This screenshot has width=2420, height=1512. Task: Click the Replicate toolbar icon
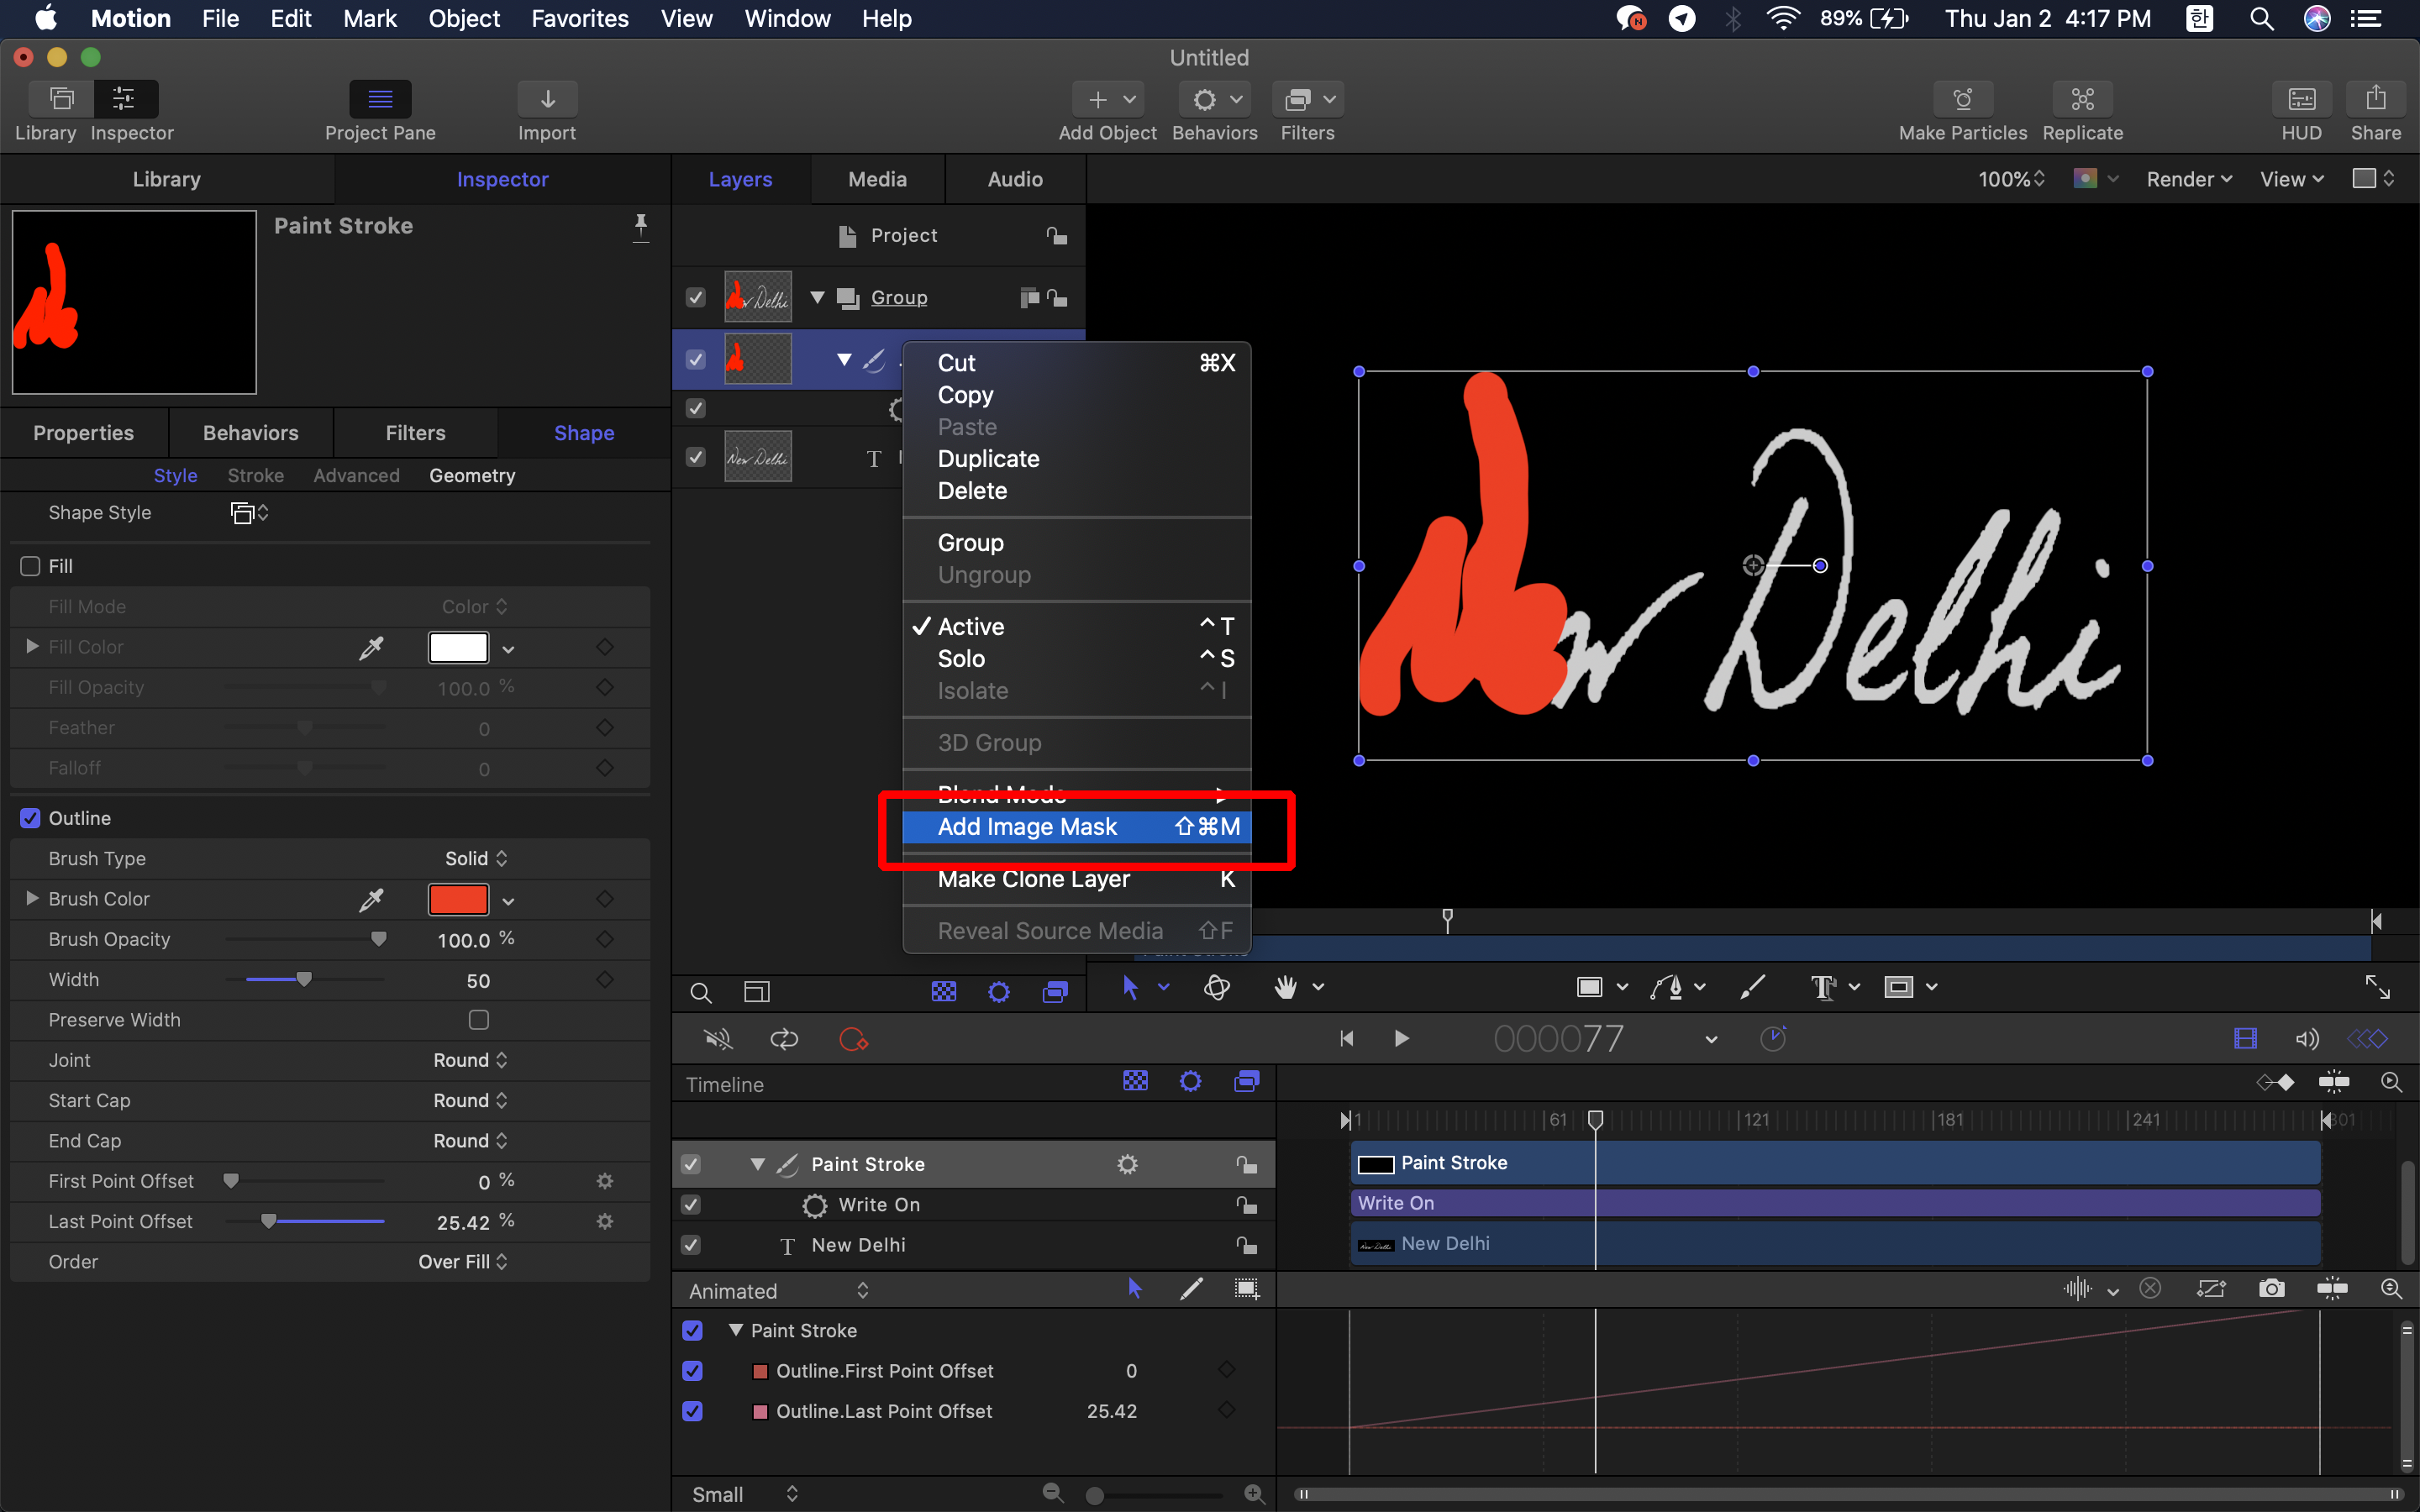pos(2082,99)
